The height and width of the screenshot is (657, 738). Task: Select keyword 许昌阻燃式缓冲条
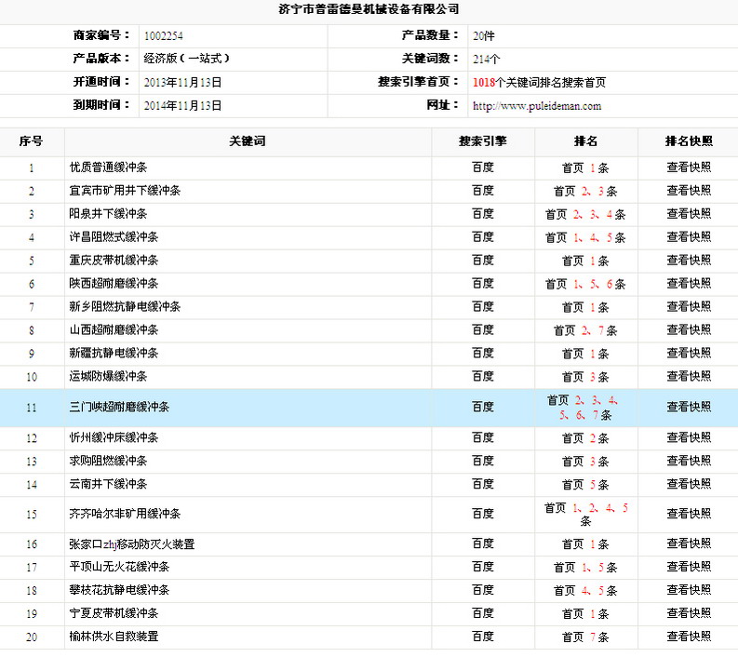click(114, 236)
